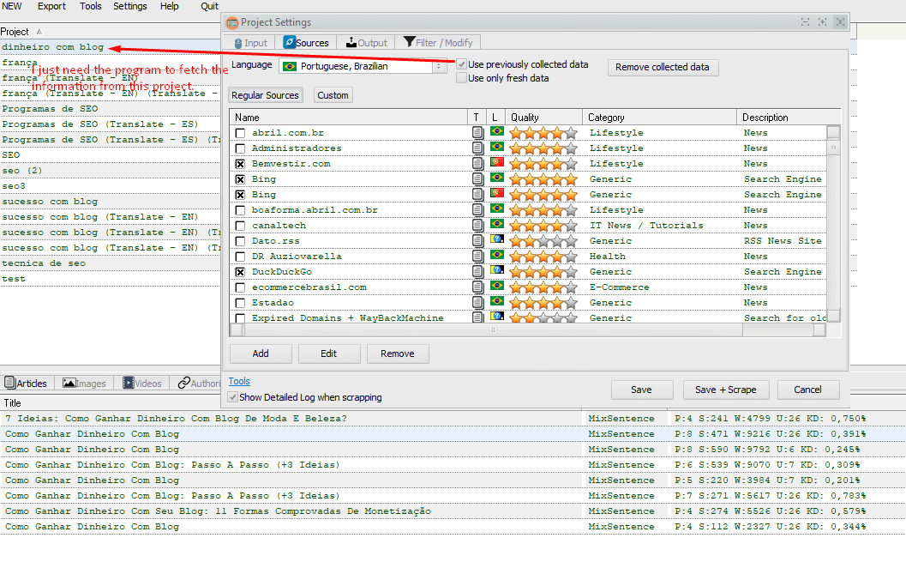Click the Remove source button

tap(398, 354)
